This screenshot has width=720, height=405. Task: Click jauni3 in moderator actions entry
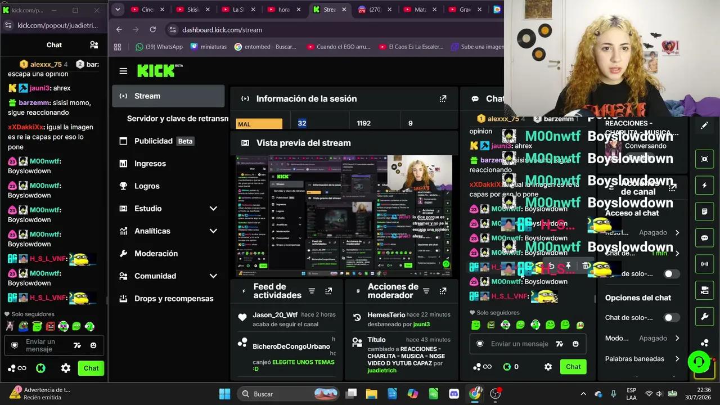[x=421, y=324]
